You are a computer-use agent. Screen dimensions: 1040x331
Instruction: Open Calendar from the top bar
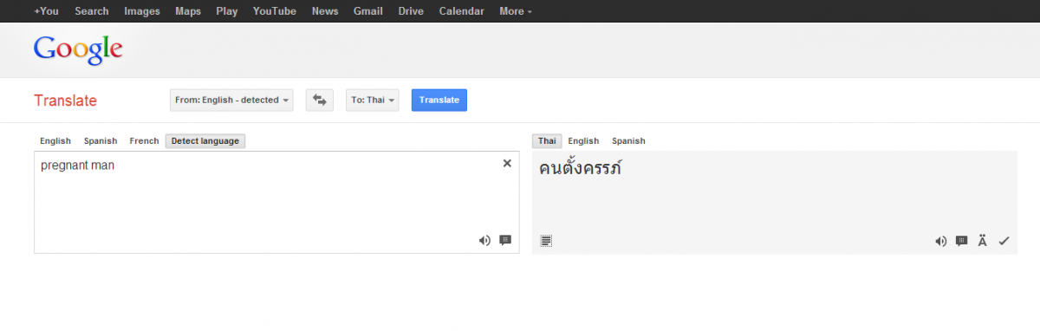pos(462,11)
